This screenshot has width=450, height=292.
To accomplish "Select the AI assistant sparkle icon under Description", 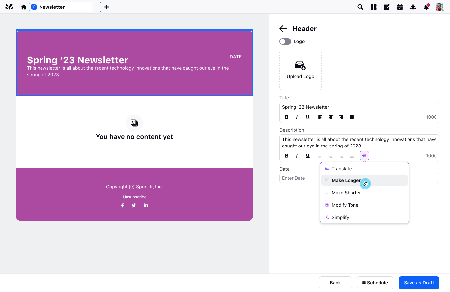I will click(364, 155).
